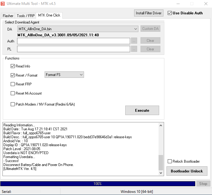Click the '- Success!' log line

tap(11, 161)
